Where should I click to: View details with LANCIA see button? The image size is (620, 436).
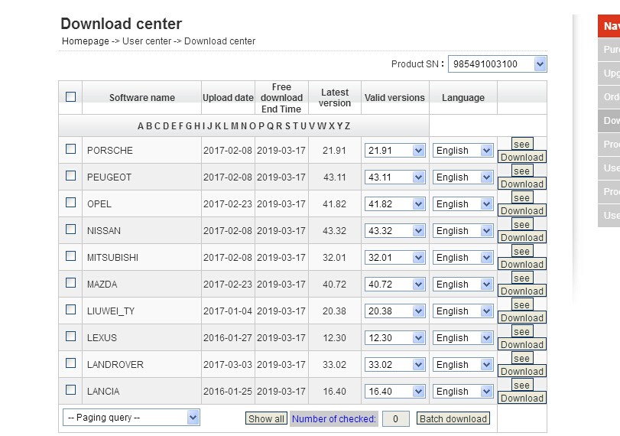[522, 386]
